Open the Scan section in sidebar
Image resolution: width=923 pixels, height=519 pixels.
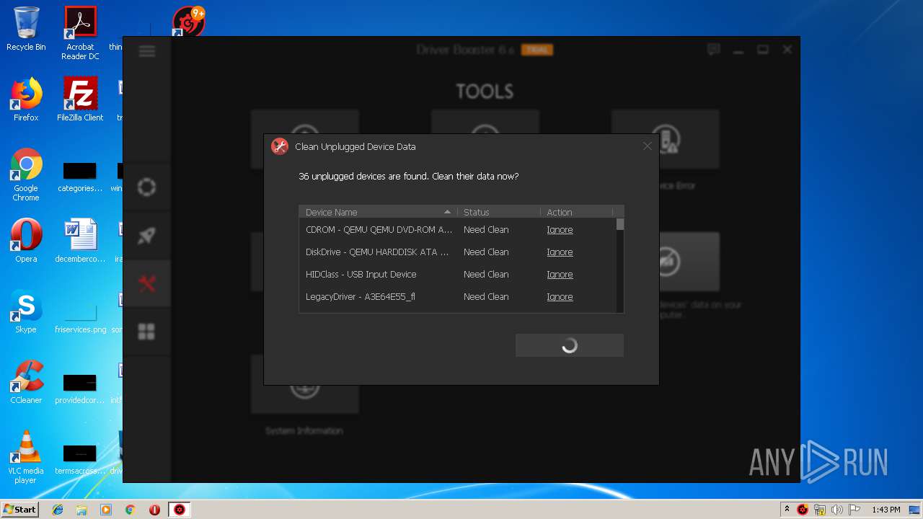(x=146, y=187)
